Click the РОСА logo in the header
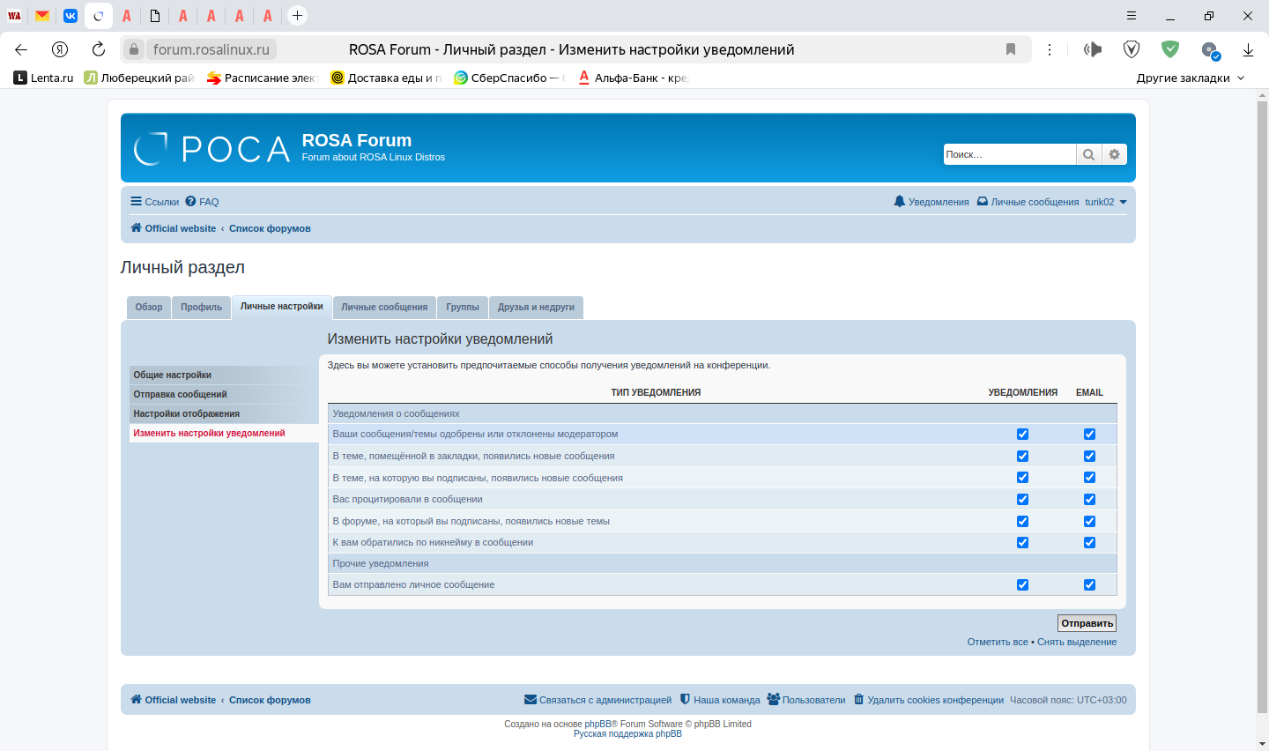Viewport: 1269px width, 751px height. [x=211, y=149]
